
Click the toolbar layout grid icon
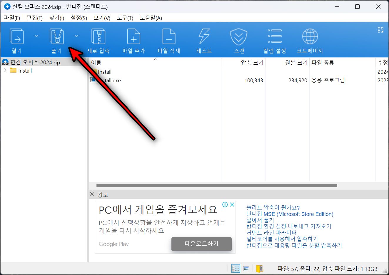point(380,30)
